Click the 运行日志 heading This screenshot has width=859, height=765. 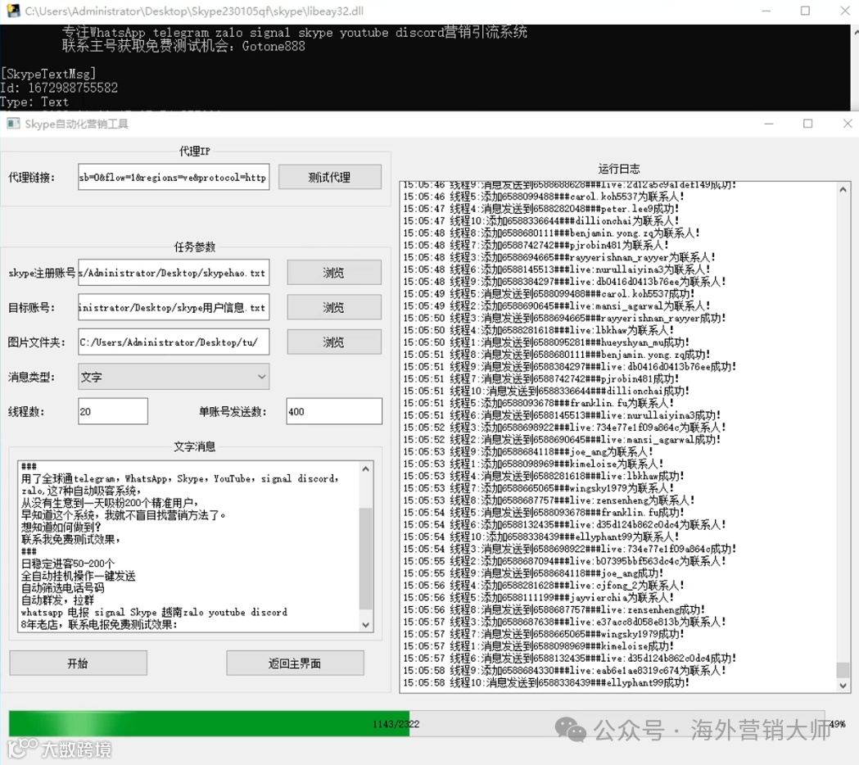619,169
